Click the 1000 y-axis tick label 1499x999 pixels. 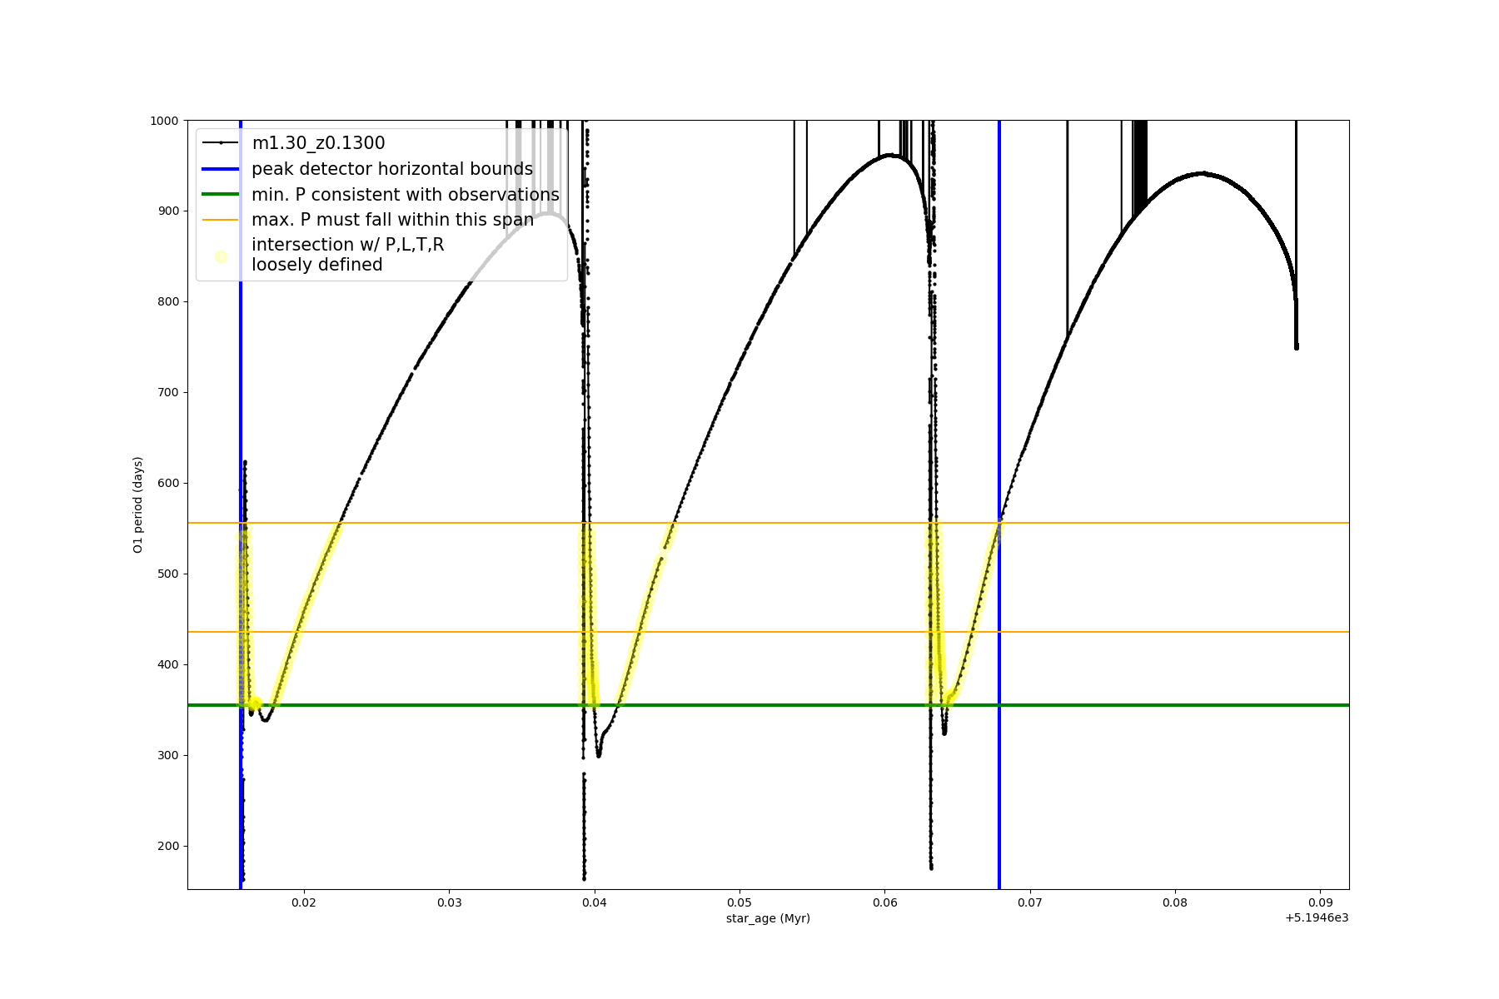(164, 121)
